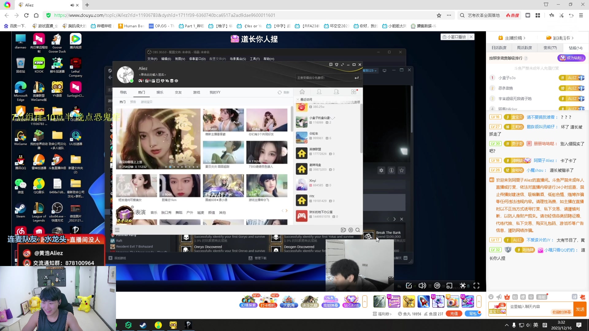Image resolution: width=589 pixels, height=331 pixels.
Task: Toggle the 梗 meme option in chat toolbar
Action: (523, 297)
